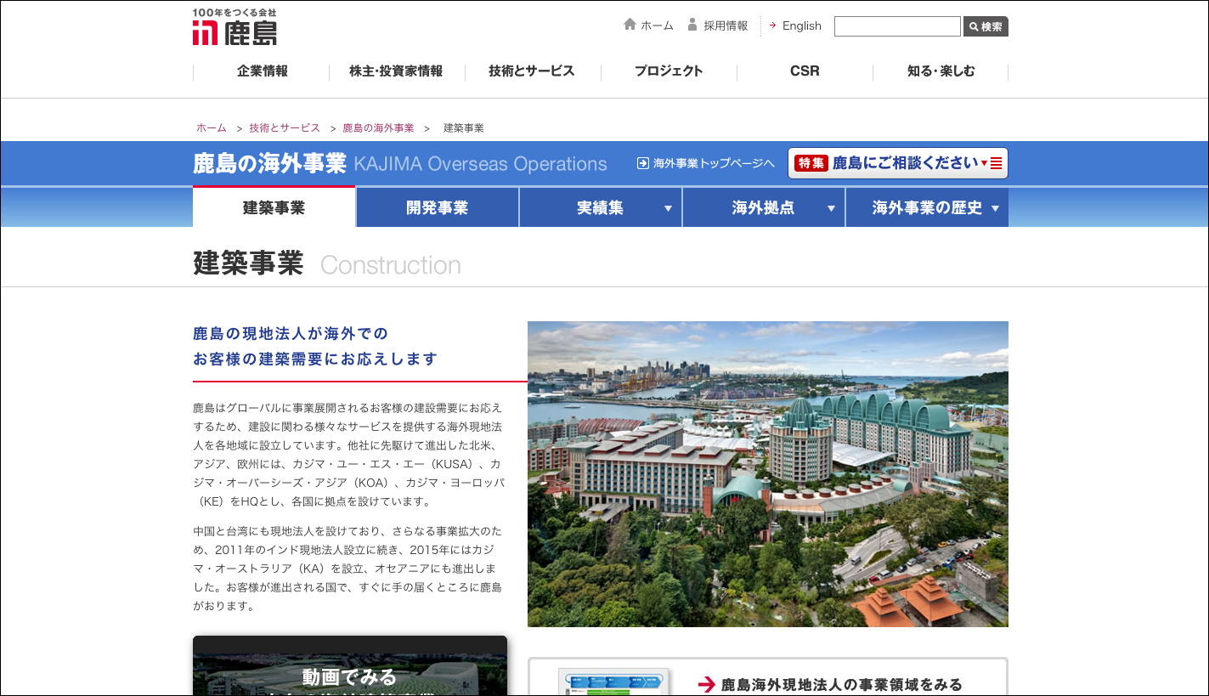Expand the 実績集 dropdown arrow
The width and height of the screenshot is (1209, 696).
point(668,209)
